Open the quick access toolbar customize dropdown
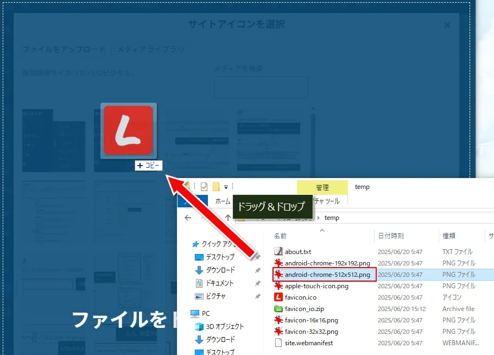This screenshot has width=494, height=355. 226,187
